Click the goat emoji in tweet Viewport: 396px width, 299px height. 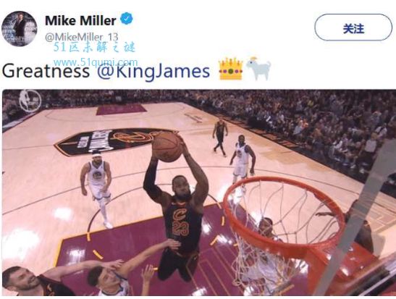(x=258, y=68)
